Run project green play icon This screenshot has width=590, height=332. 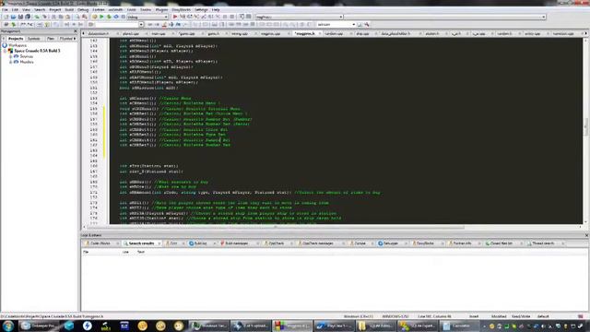(x=101, y=17)
